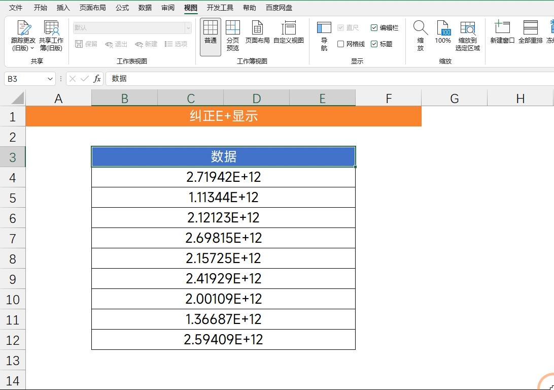The image size is (554, 390).
Task: Show the 导航 navigation pane
Action: [323, 35]
